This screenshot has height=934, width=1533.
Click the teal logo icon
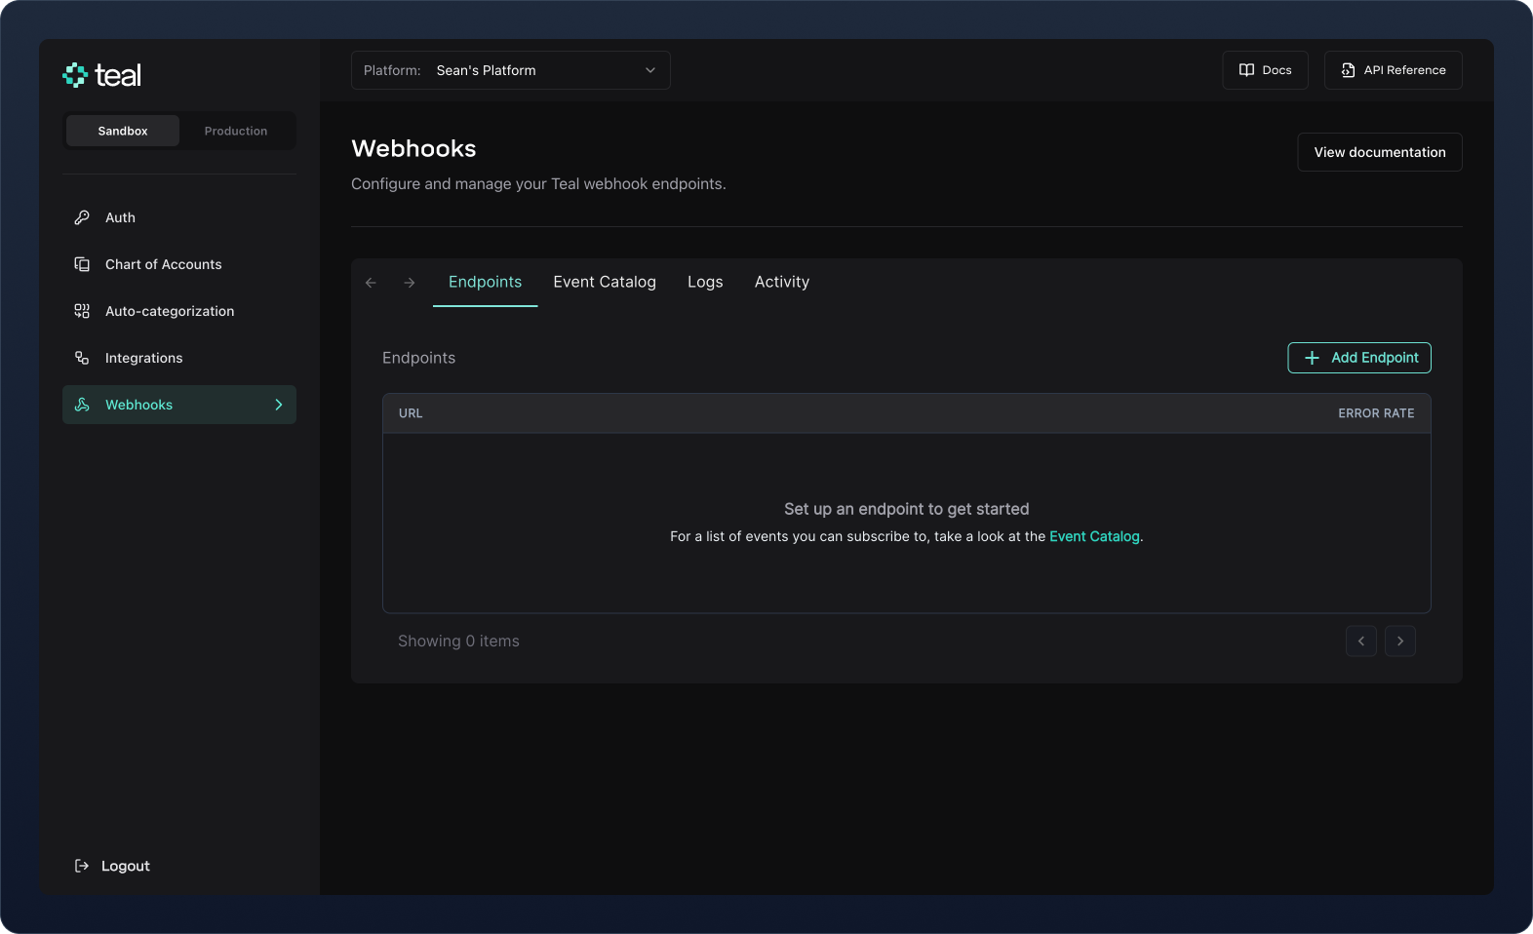point(75,75)
